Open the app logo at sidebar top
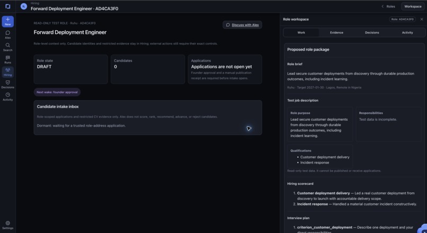The height and width of the screenshot is (233, 427). 7,6
